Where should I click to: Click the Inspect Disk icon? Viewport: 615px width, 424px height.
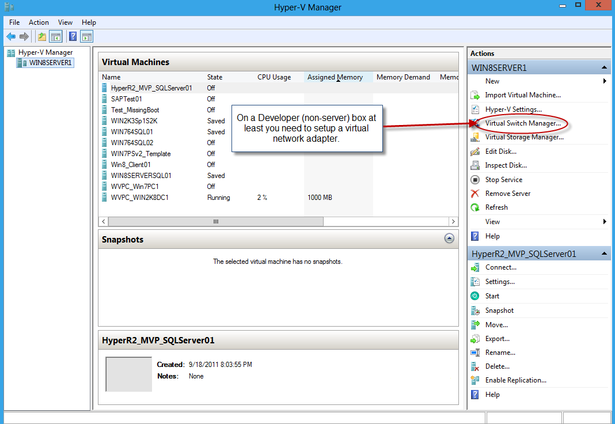(x=475, y=165)
